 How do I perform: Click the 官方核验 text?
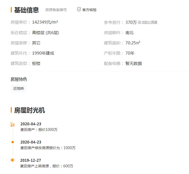click(89, 10)
